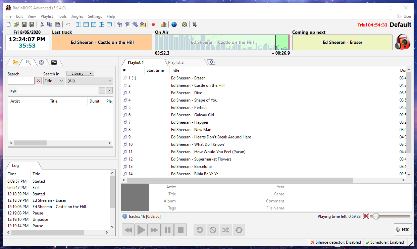417x249 pixels.
Task: Click the On Air waveform progress bar
Action: [222, 42]
